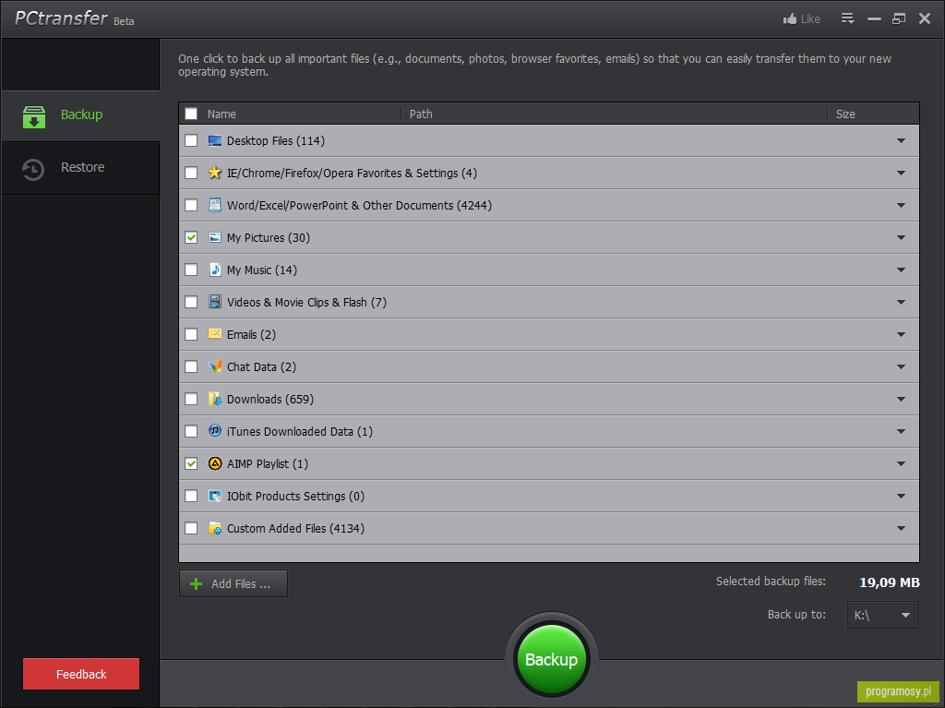Expand the Word/Excel/PowerPoint Documents row
The height and width of the screenshot is (708, 945).
pos(901,205)
